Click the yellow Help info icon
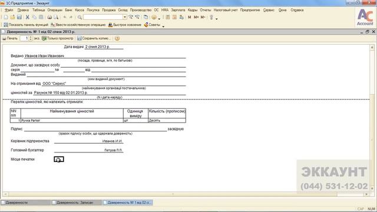 (x=154, y=17)
